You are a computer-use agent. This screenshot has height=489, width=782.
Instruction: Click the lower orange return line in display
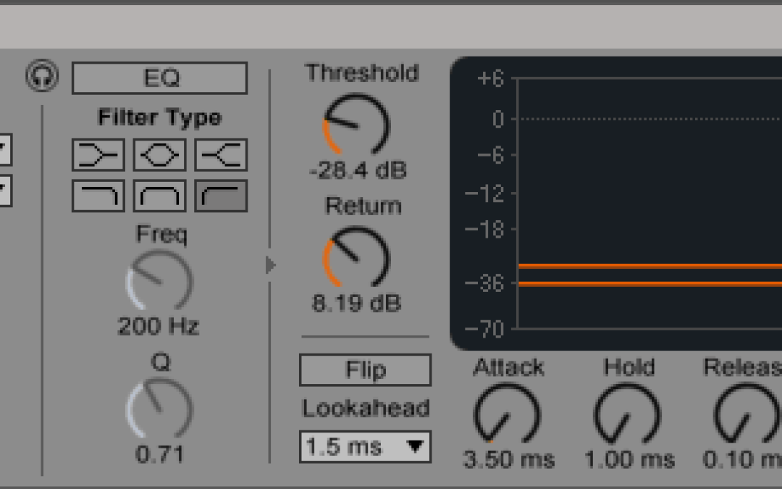tap(650, 284)
